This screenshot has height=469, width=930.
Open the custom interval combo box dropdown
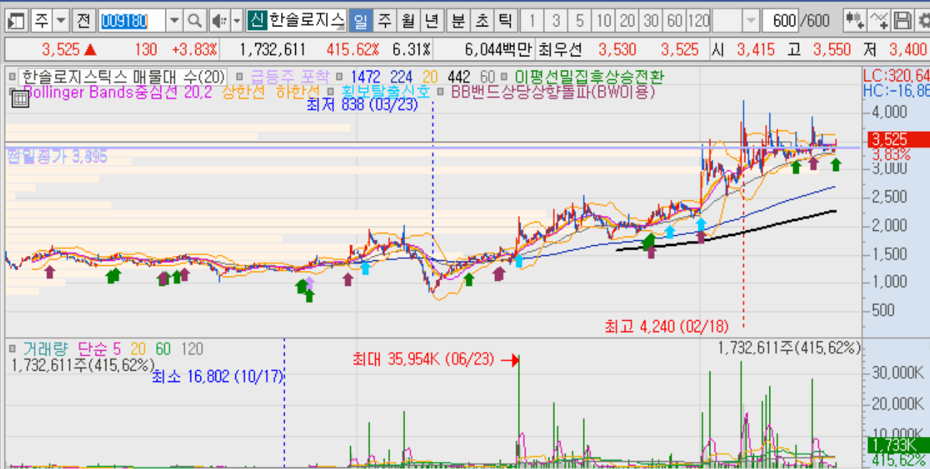click(x=751, y=21)
